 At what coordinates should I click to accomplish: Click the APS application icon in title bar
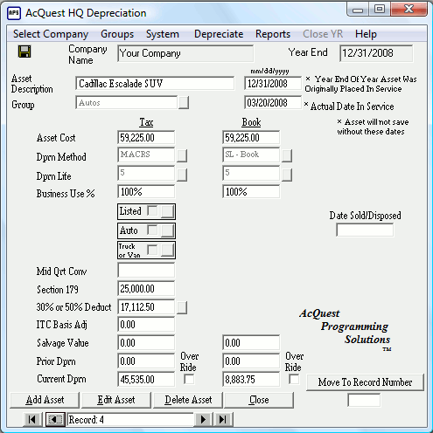[x=14, y=13]
